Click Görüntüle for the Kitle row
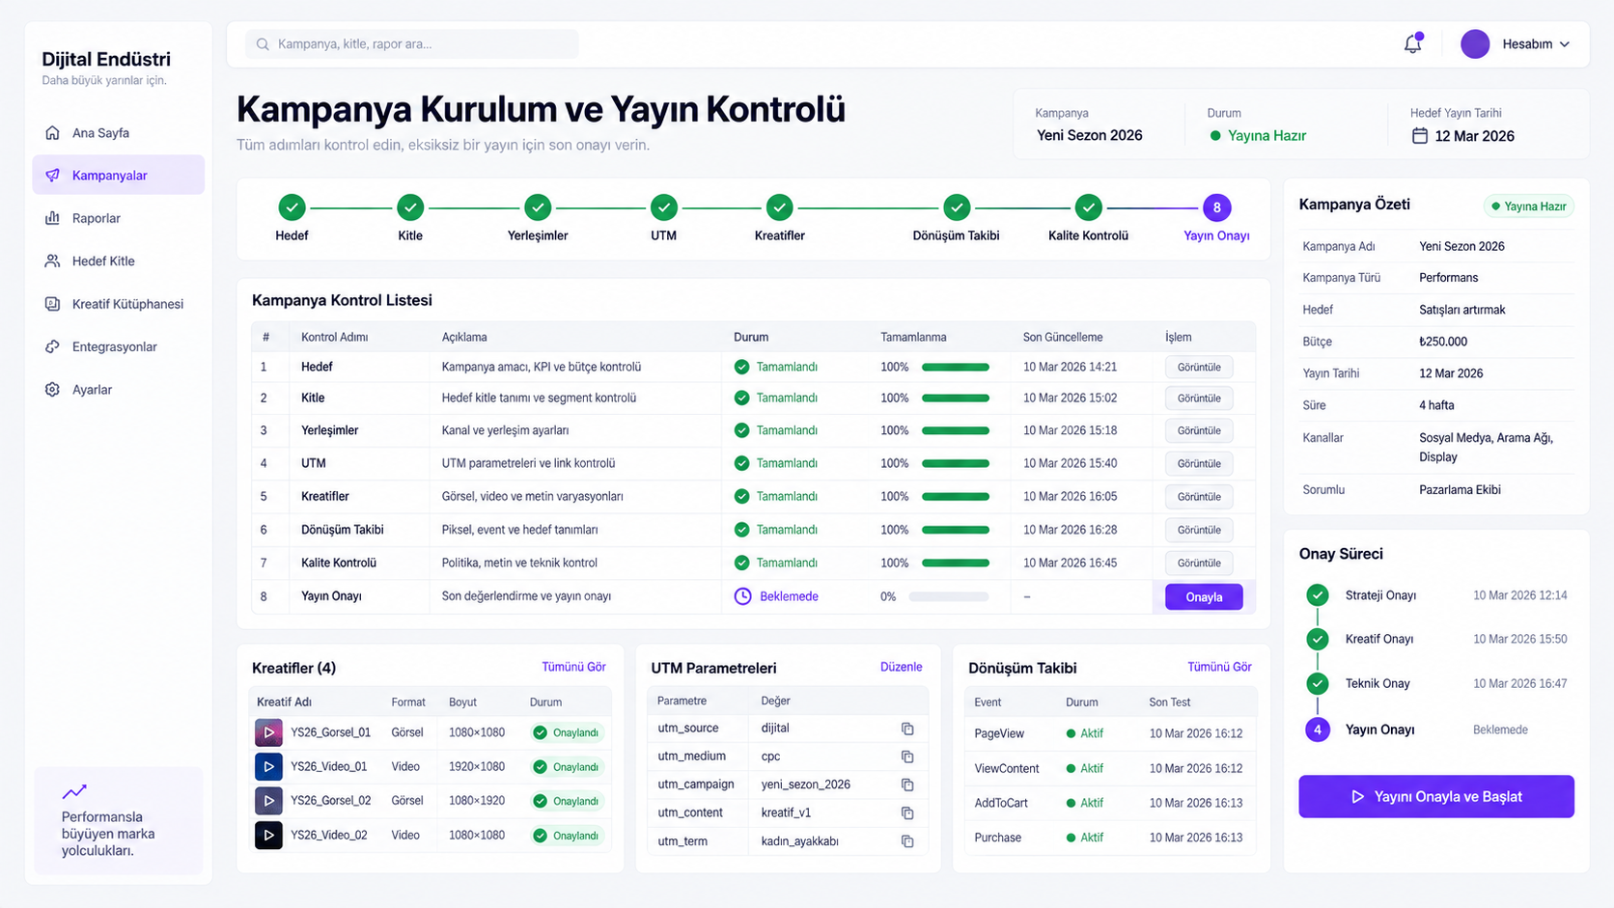 coord(1199,398)
